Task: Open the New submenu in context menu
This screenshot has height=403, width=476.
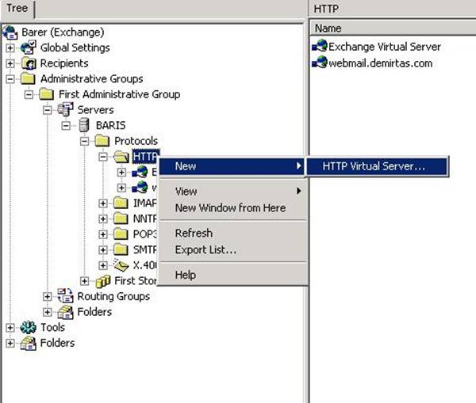Action: [232, 166]
